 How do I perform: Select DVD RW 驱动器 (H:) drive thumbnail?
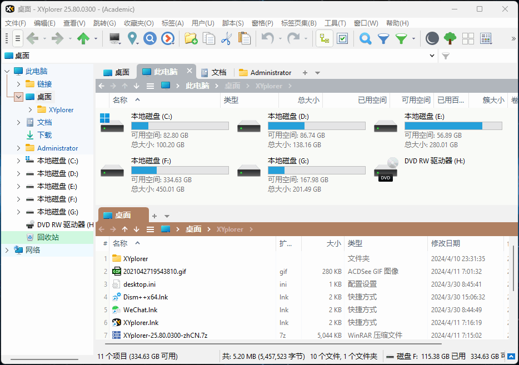(x=386, y=170)
